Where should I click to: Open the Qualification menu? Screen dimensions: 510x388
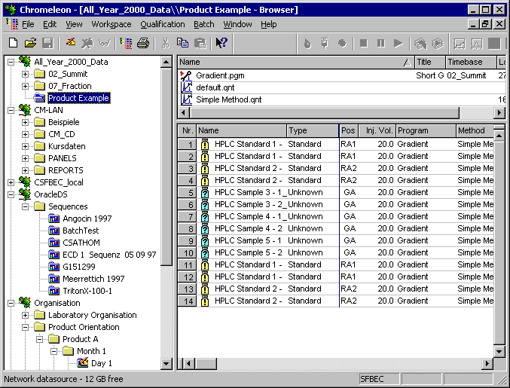tap(163, 24)
